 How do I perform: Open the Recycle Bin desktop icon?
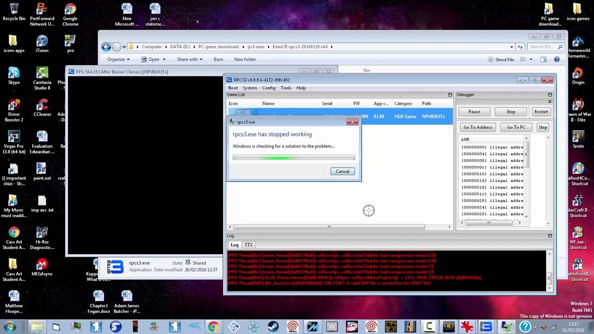[x=14, y=13]
